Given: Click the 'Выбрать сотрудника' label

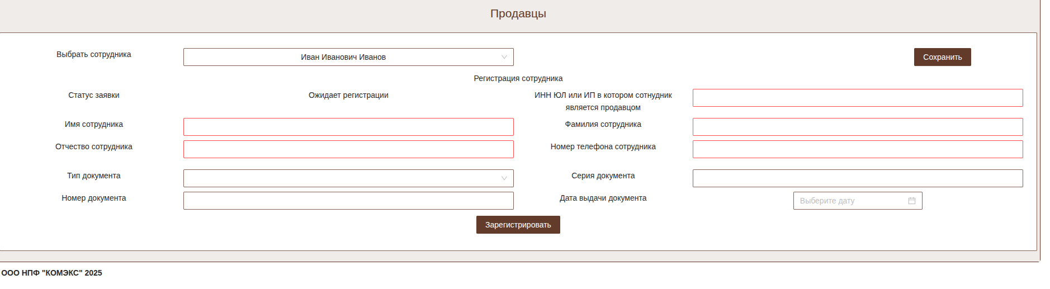Looking at the screenshot, I should click(93, 54).
